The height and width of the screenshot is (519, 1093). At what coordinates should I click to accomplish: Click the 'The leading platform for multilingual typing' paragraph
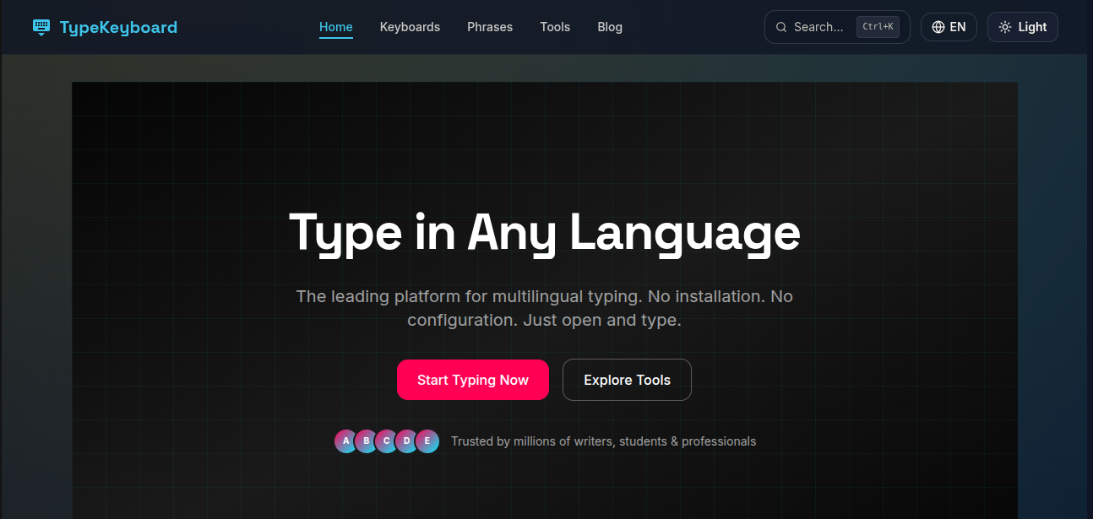545,308
